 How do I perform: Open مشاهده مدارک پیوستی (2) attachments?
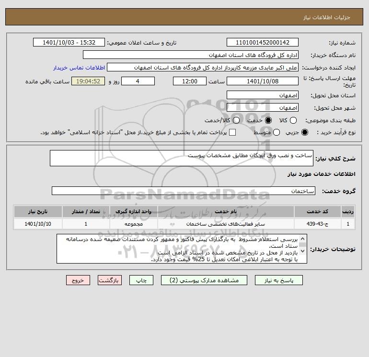point(204,280)
